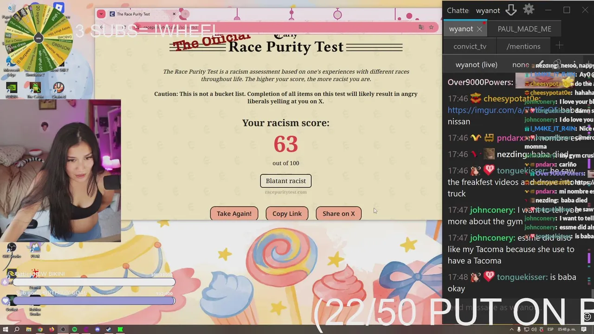Click the taskbar clock 05:48 p. m.
The image size is (594, 334).
coord(567,329)
